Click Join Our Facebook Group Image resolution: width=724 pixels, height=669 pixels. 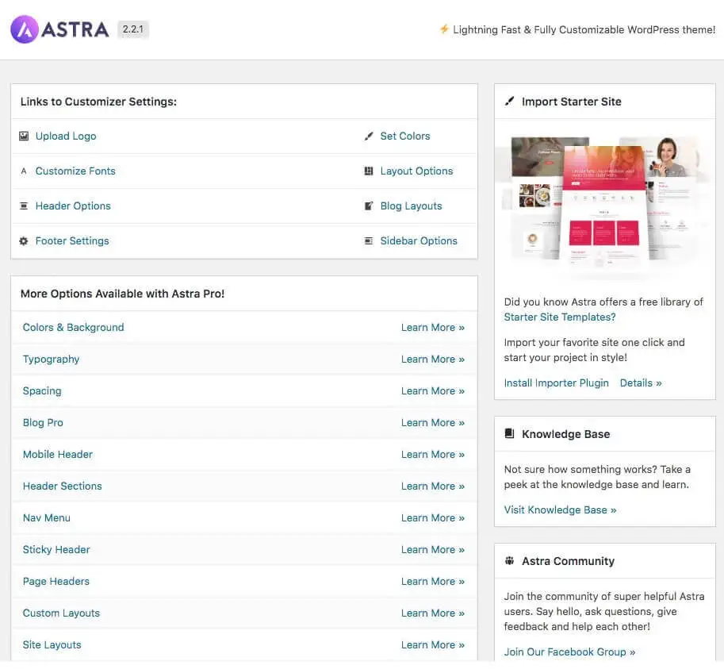(x=569, y=652)
